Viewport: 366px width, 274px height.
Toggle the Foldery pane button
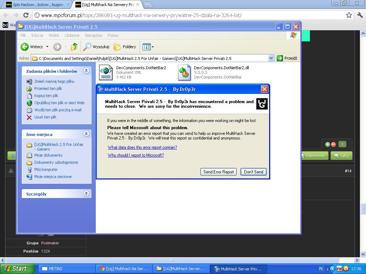[125, 47]
